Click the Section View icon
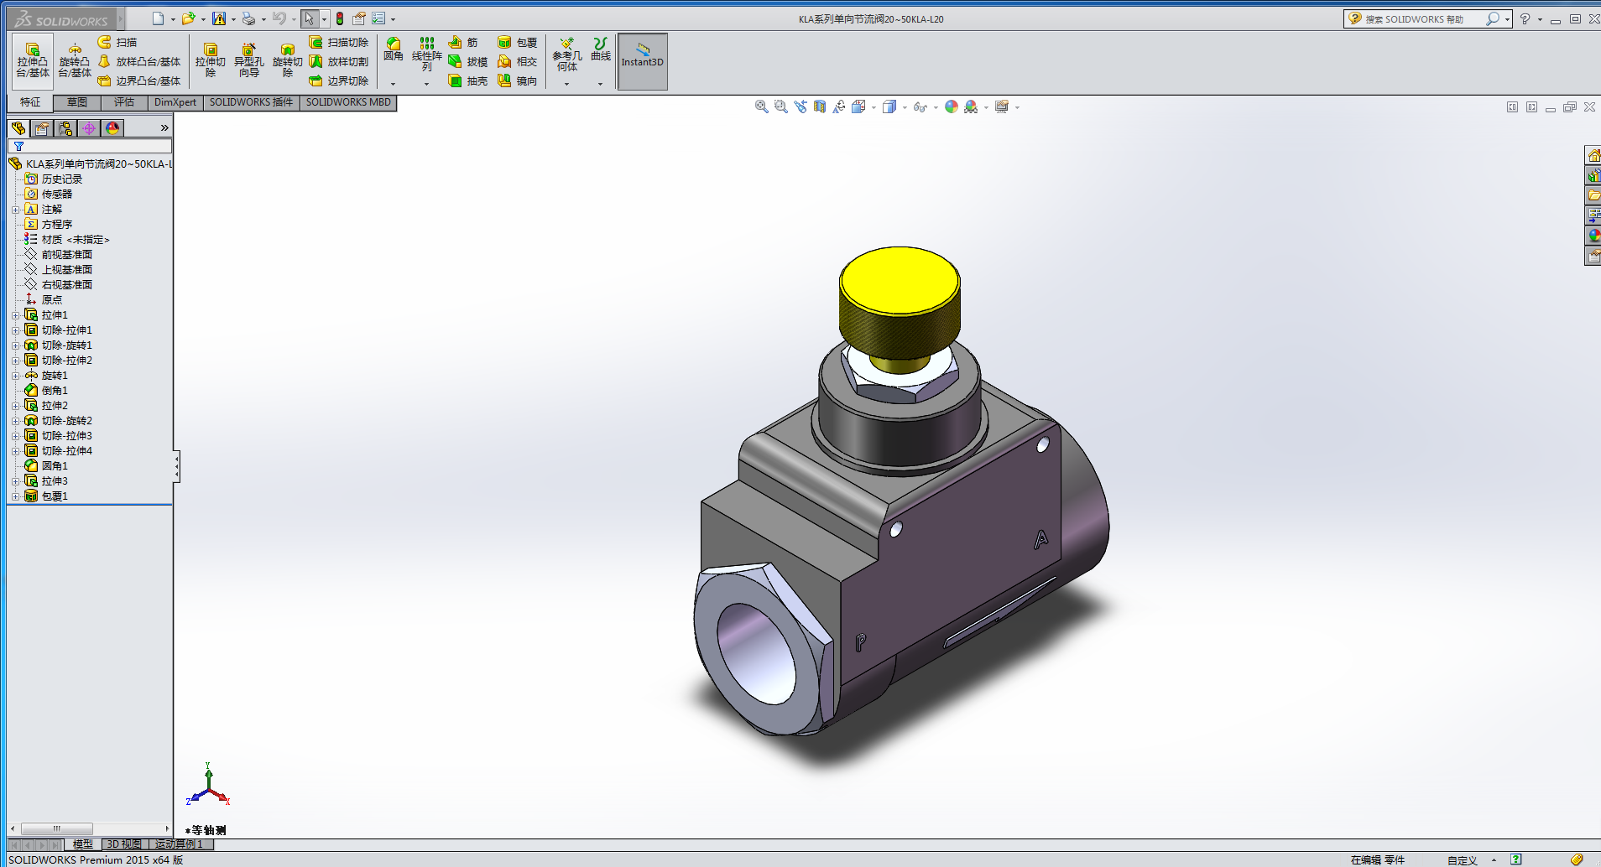The height and width of the screenshot is (867, 1601). click(x=819, y=106)
